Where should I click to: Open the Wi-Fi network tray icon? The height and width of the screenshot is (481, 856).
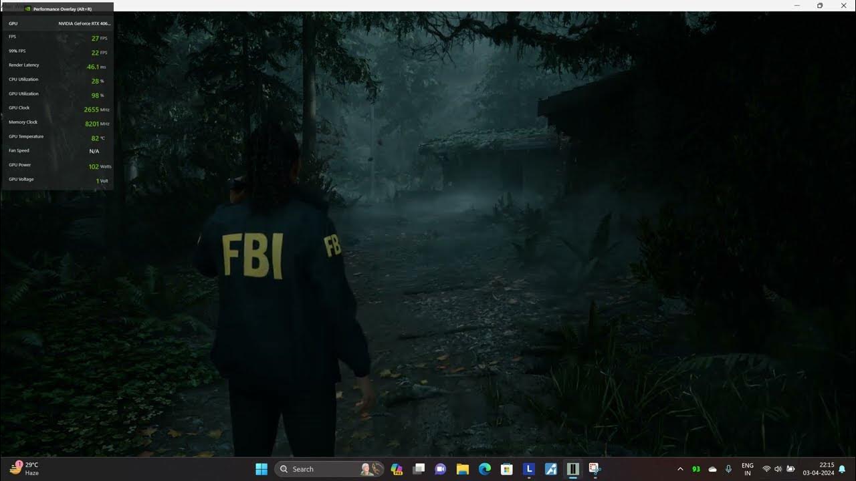767,469
